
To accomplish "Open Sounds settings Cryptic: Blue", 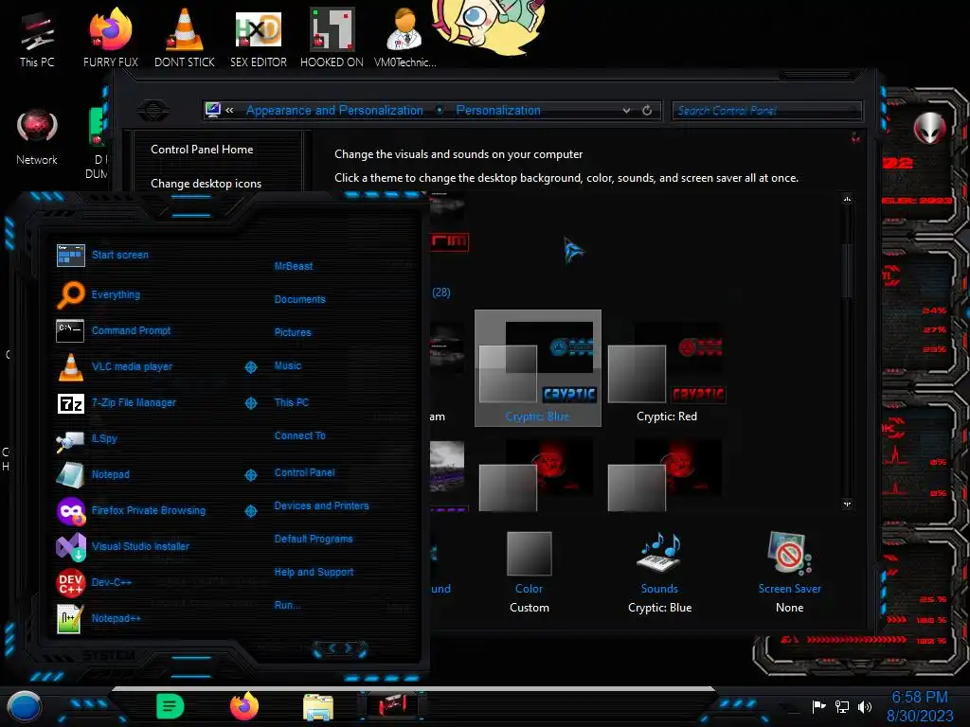I will [659, 573].
